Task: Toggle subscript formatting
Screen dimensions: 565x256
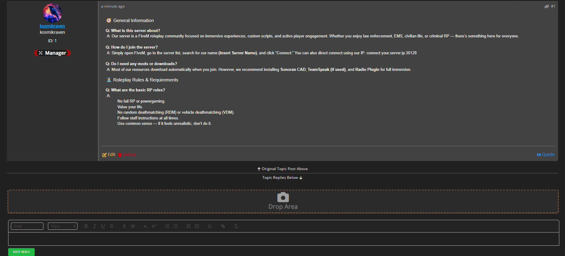Action: [146, 226]
